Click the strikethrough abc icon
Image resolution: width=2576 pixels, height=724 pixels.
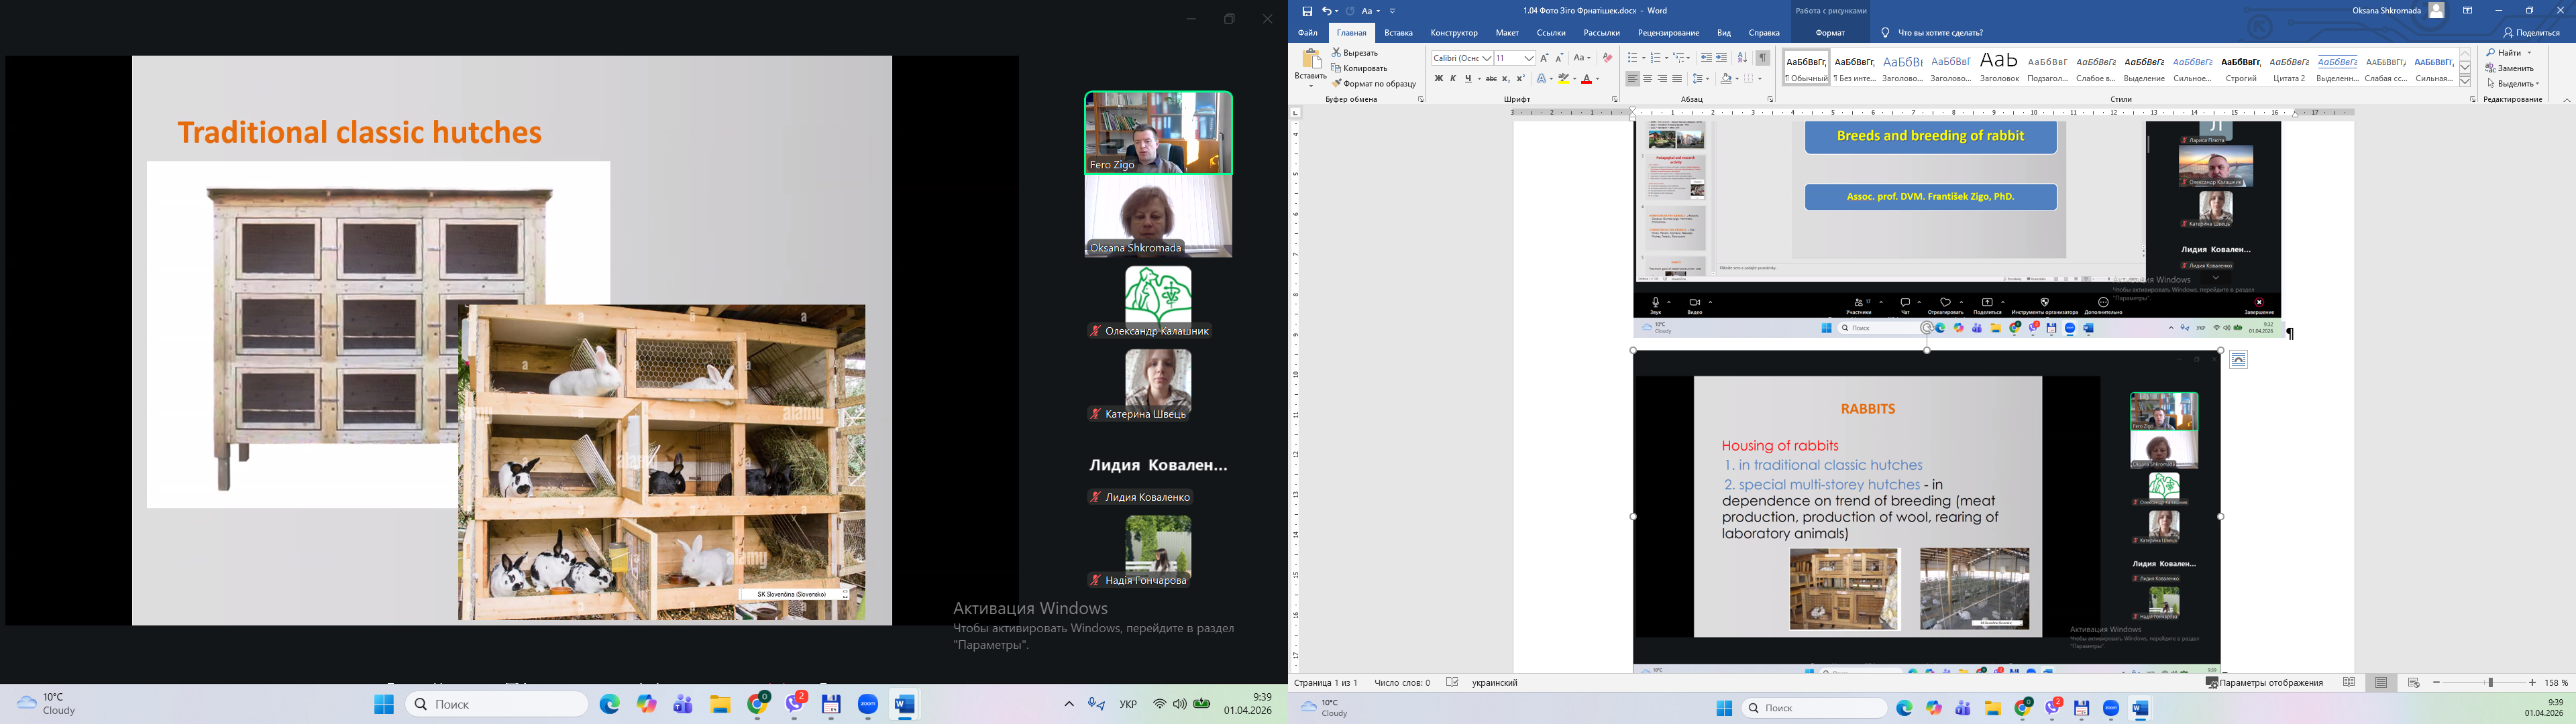(1491, 79)
